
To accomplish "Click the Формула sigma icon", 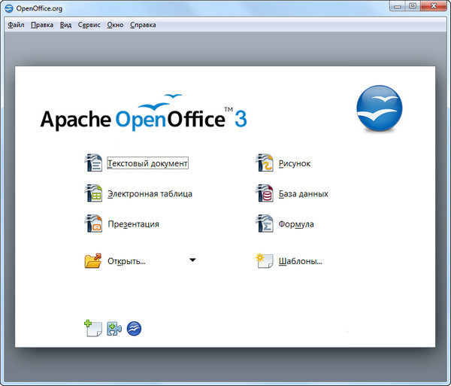I will [265, 223].
